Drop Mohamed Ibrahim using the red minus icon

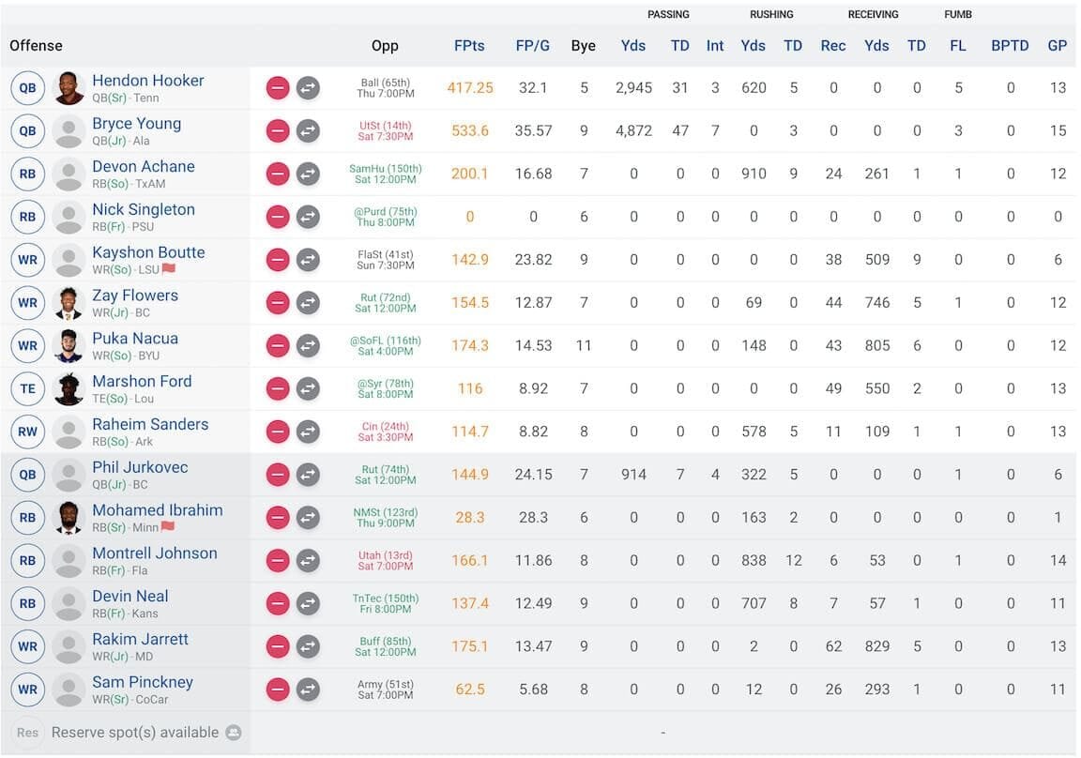pyautogui.click(x=278, y=518)
